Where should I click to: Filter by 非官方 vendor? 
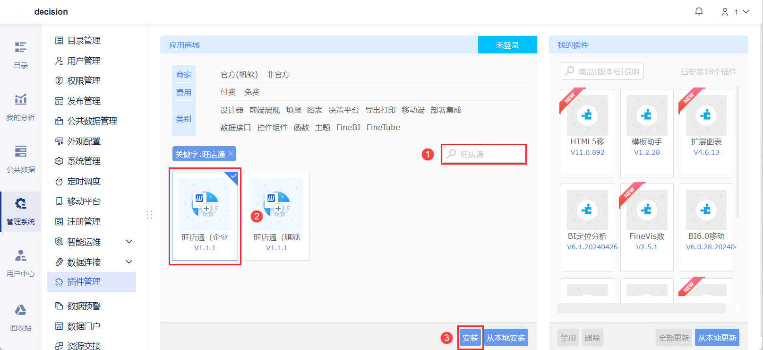coord(278,74)
